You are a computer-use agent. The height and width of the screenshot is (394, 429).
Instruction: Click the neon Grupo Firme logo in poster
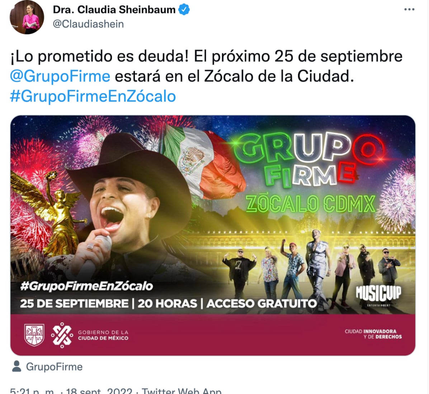click(309, 159)
